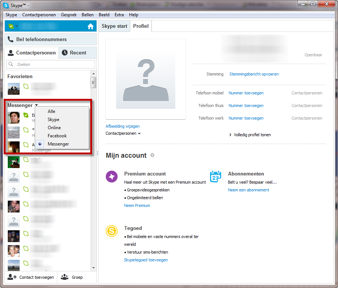Click the Abonnementen calendar icon

coord(216,177)
